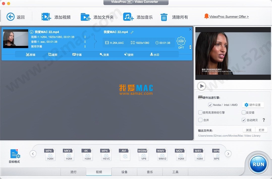Screen dimensions: 272x179
Task: Change audio track selection stepper
Action: pyautogui.click(x=85, y=42)
